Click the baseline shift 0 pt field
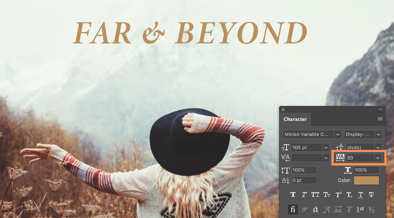Screen dimensions: 394x218 [x=304, y=180]
